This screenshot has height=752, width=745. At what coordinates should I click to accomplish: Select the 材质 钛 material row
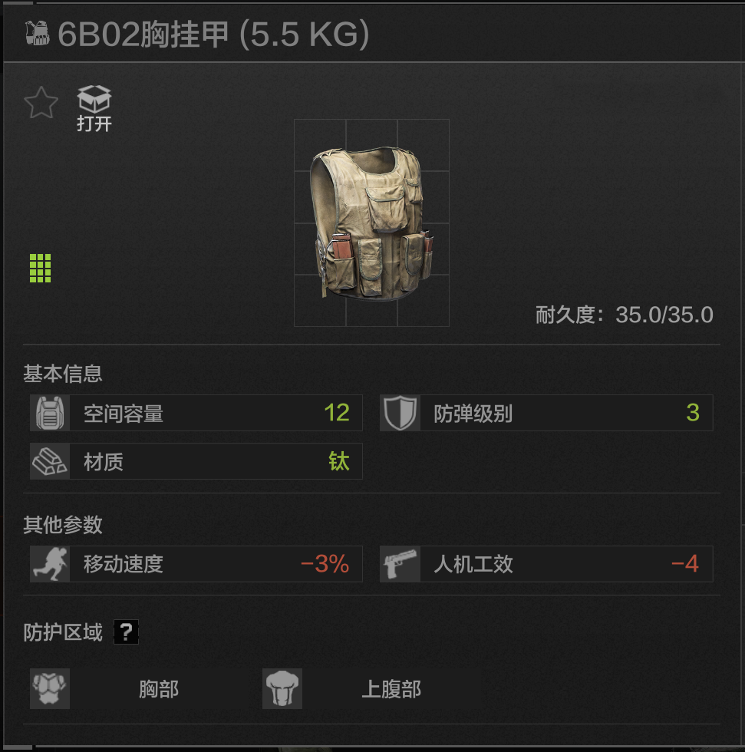coord(196,461)
